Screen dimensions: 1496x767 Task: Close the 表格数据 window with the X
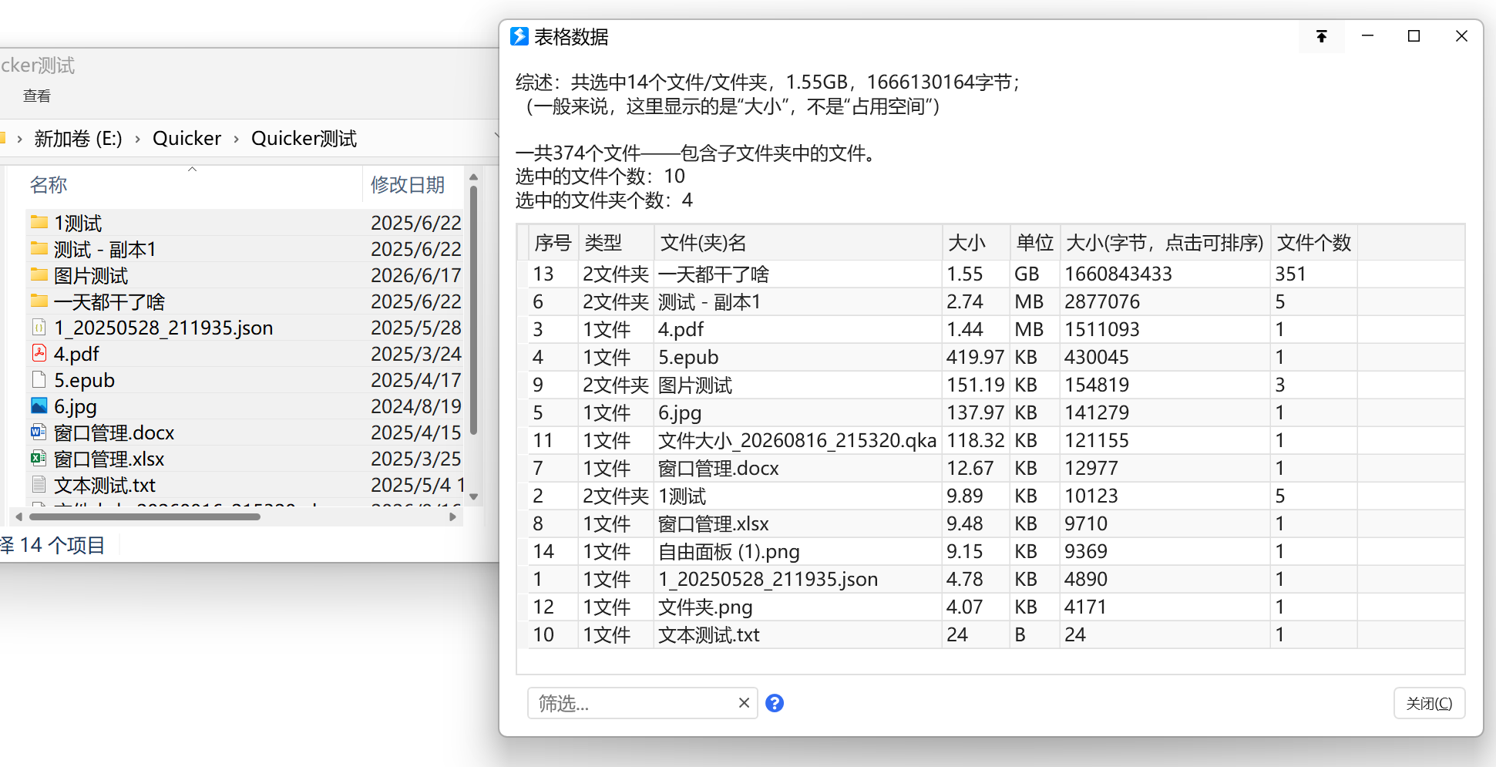(x=1461, y=36)
